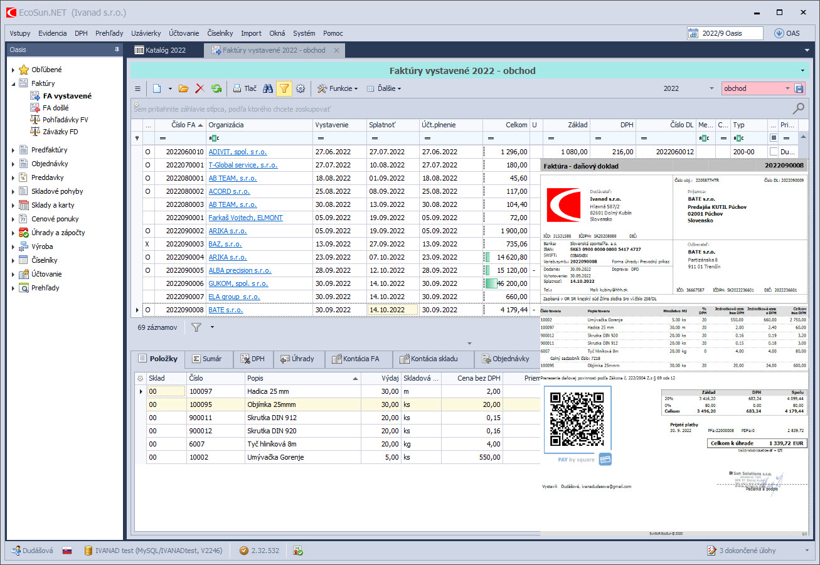820x565 pixels.
Task: Open the Účtovanie menu
Action: tap(184, 33)
